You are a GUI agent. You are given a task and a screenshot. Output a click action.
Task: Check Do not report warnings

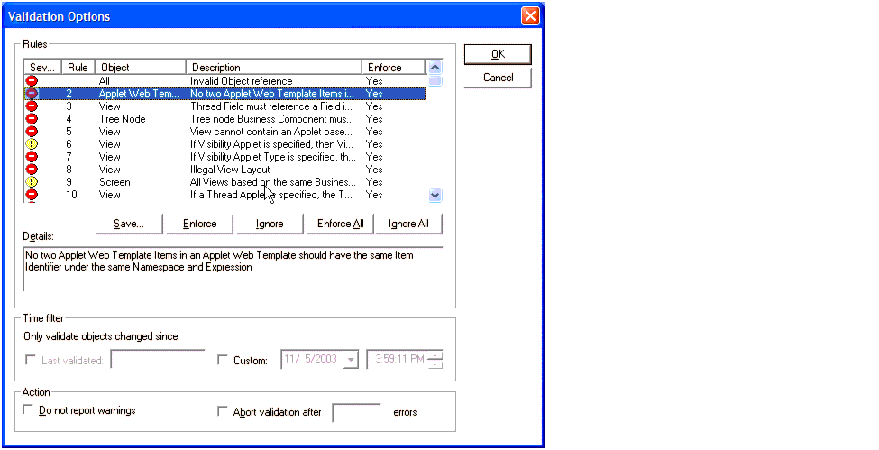point(27,410)
